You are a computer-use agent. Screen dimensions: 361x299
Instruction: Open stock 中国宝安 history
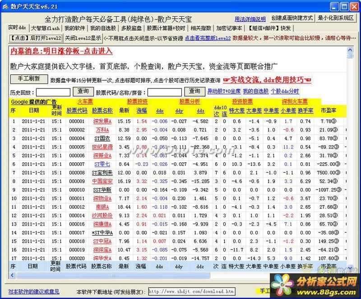(x=102, y=181)
